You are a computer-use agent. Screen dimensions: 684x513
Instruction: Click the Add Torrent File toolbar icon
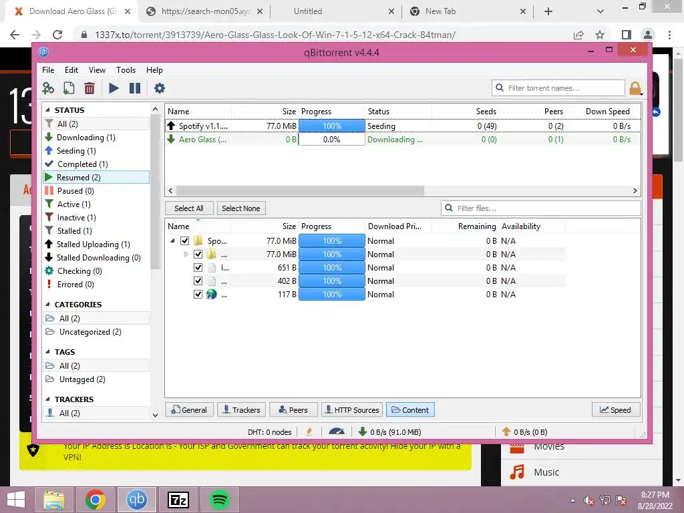(x=69, y=88)
